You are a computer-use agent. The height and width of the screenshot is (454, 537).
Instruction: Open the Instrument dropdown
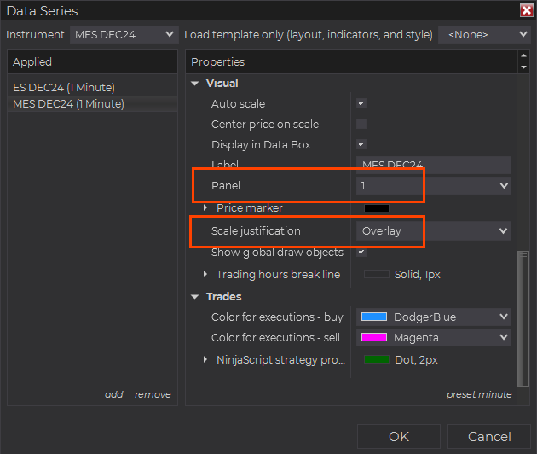tap(123, 35)
